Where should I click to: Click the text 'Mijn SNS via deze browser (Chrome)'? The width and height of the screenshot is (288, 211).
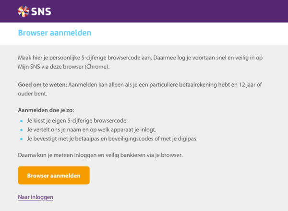(x=64, y=67)
